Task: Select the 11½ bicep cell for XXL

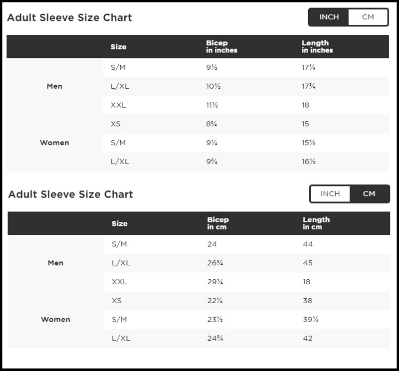Action: click(212, 105)
